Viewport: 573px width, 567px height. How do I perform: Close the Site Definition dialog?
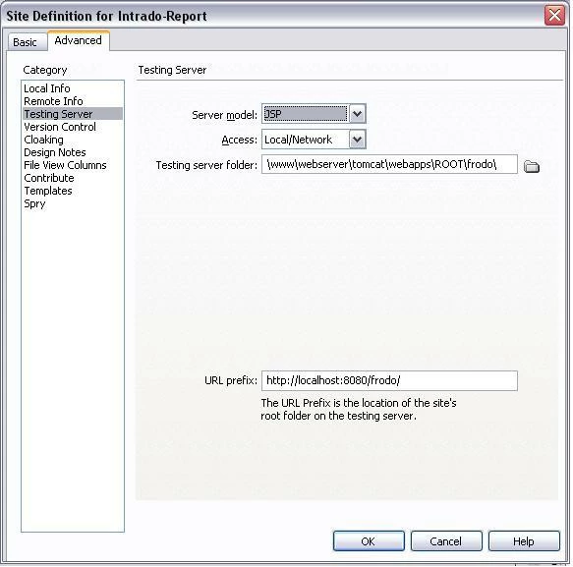pyautogui.click(x=554, y=16)
